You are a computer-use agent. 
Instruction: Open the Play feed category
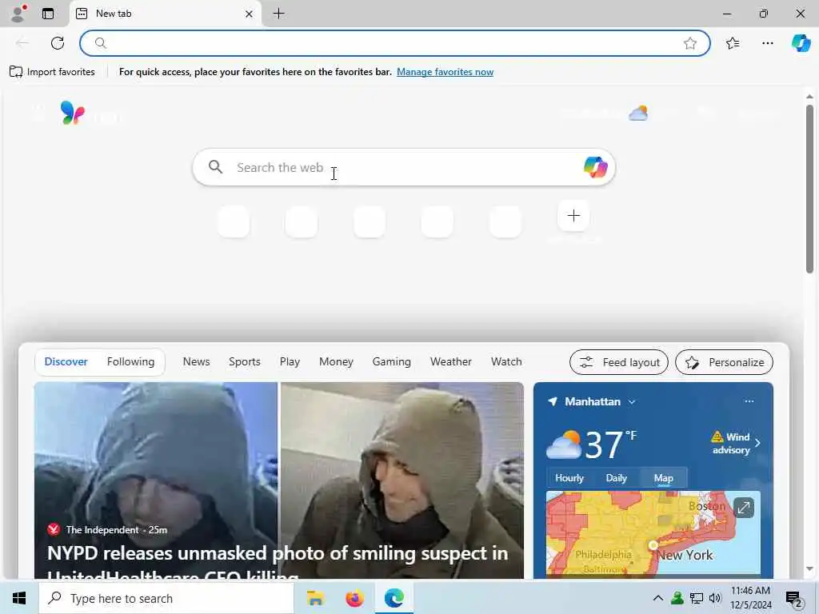pos(290,362)
